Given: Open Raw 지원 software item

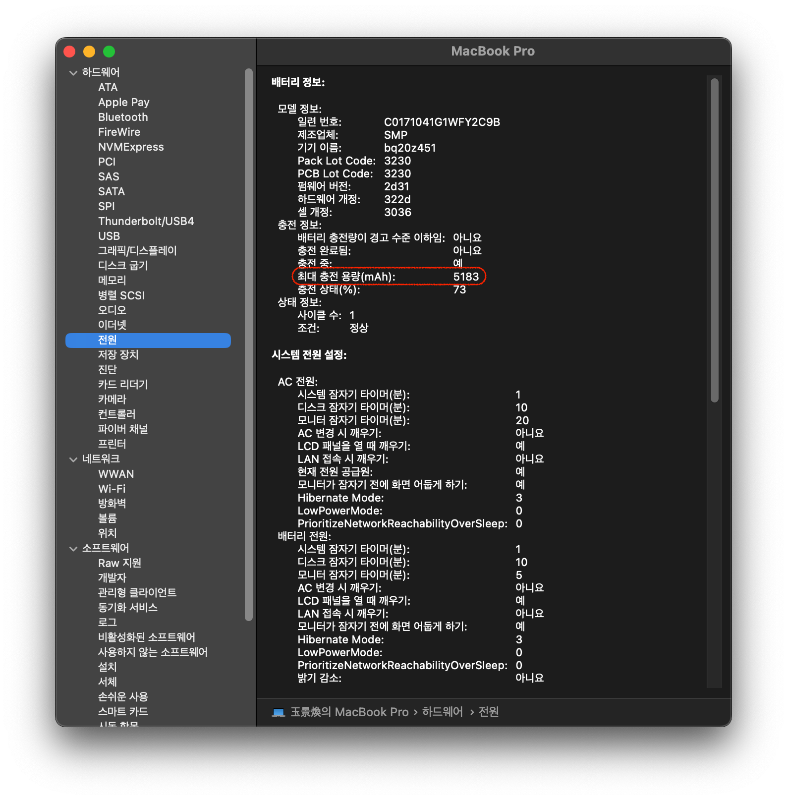Looking at the screenshot, I should (x=119, y=563).
